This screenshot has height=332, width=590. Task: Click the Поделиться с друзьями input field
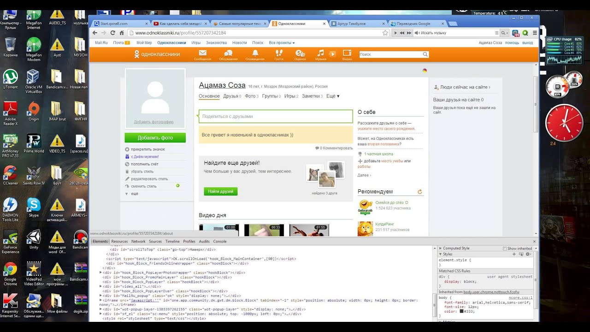pyautogui.click(x=276, y=116)
